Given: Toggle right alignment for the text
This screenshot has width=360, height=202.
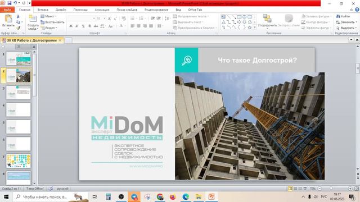Looking at the screenshot, I should pyautogui.click(x=145, y=26).
